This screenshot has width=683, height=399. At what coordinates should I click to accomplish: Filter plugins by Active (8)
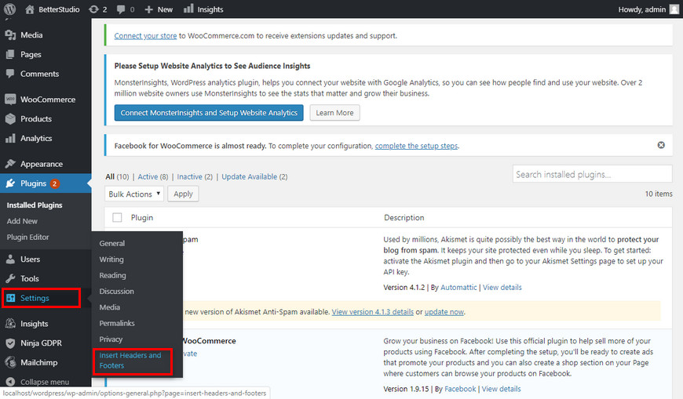coord(153,176)
